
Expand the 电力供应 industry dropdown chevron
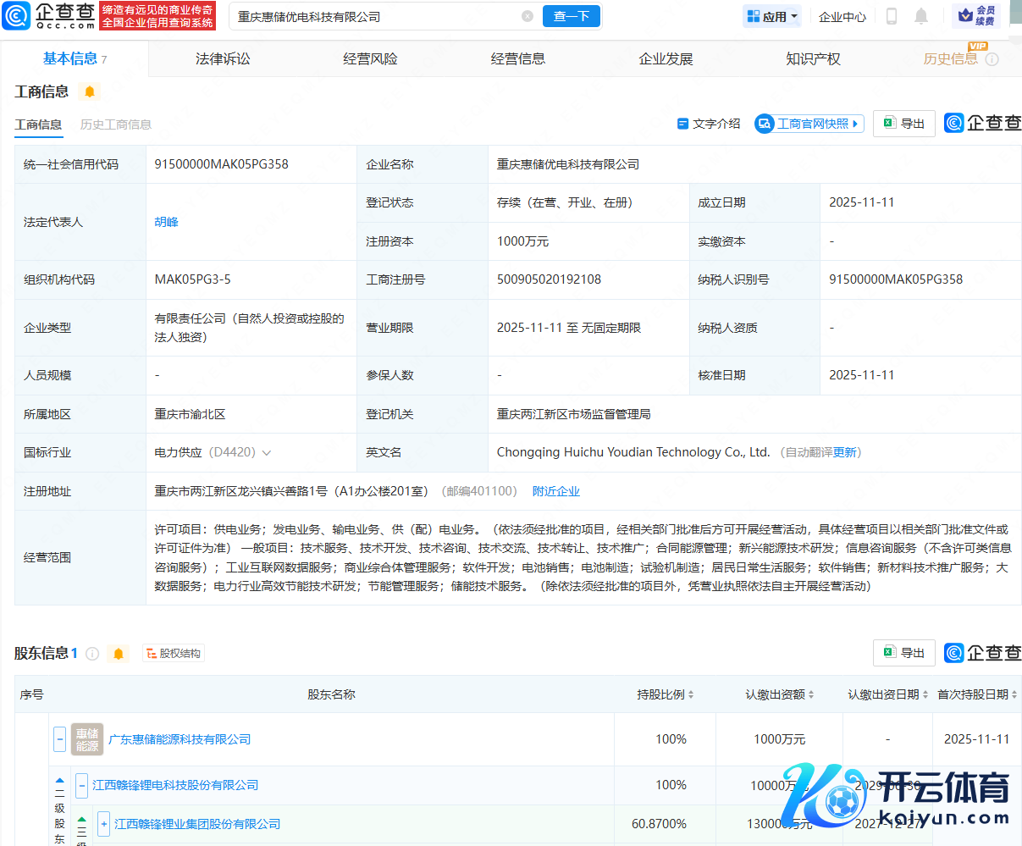(x=267, y=453)
